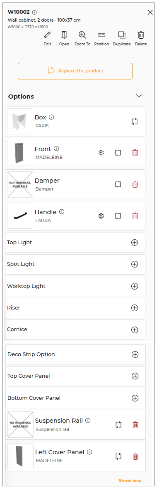Swap the Box PARIS option

pyautogui.click(x=134, y=121)
